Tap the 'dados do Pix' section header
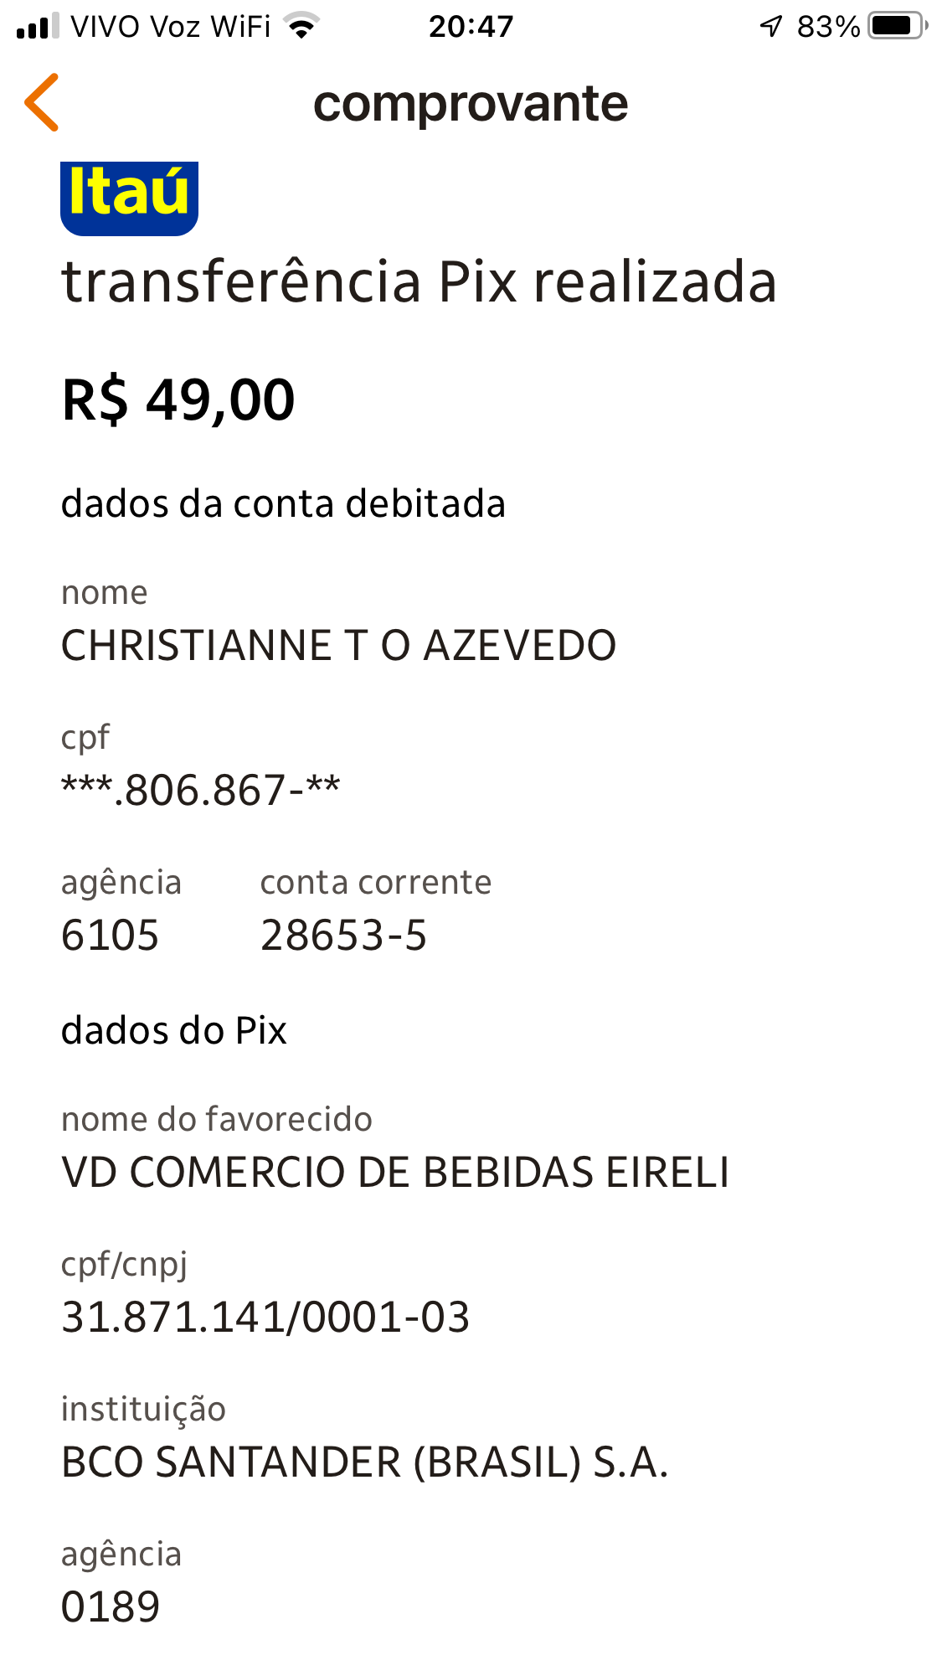Screen dimensions: 942x1676 pyautogui.click(x=173, y=1031)
